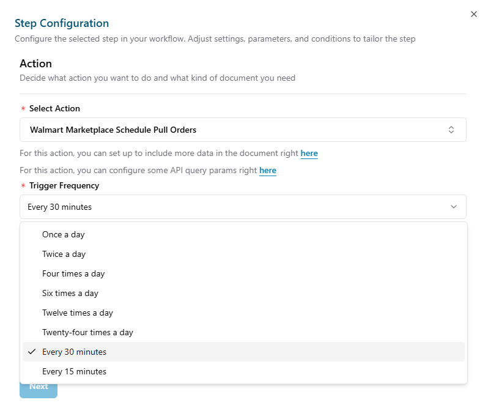Select the checked Every 30 minutes option
The image size is (488, 419).
[x=243, y=352]
